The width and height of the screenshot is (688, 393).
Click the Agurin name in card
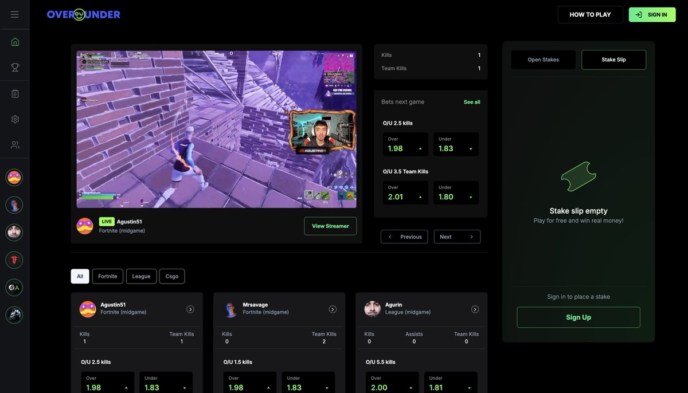tap(393, 305)
